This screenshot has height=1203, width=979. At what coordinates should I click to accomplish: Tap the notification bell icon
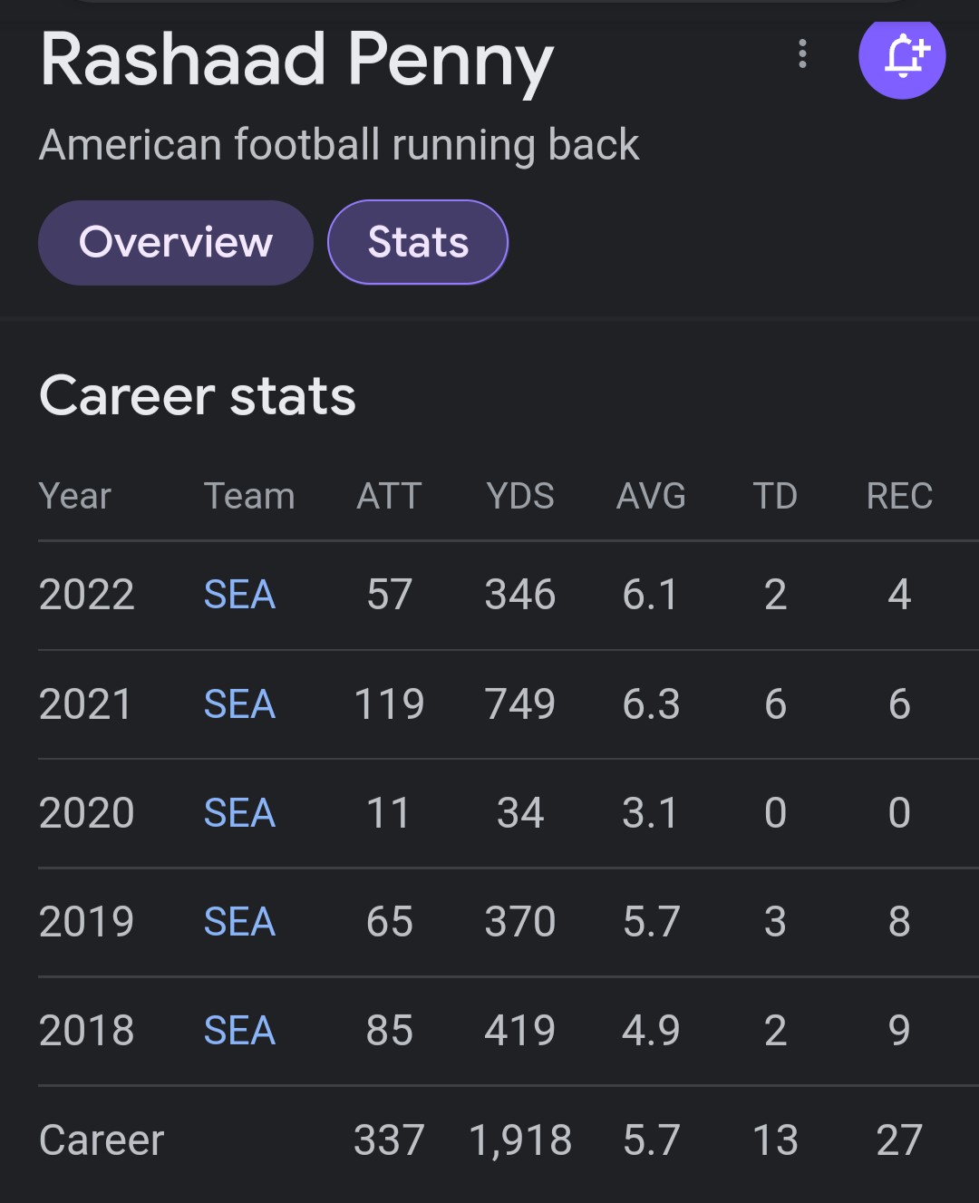(x=902, y=56)
